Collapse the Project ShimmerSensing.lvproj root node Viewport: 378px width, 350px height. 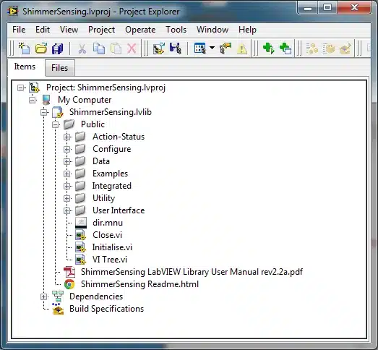tap(21, 87)
